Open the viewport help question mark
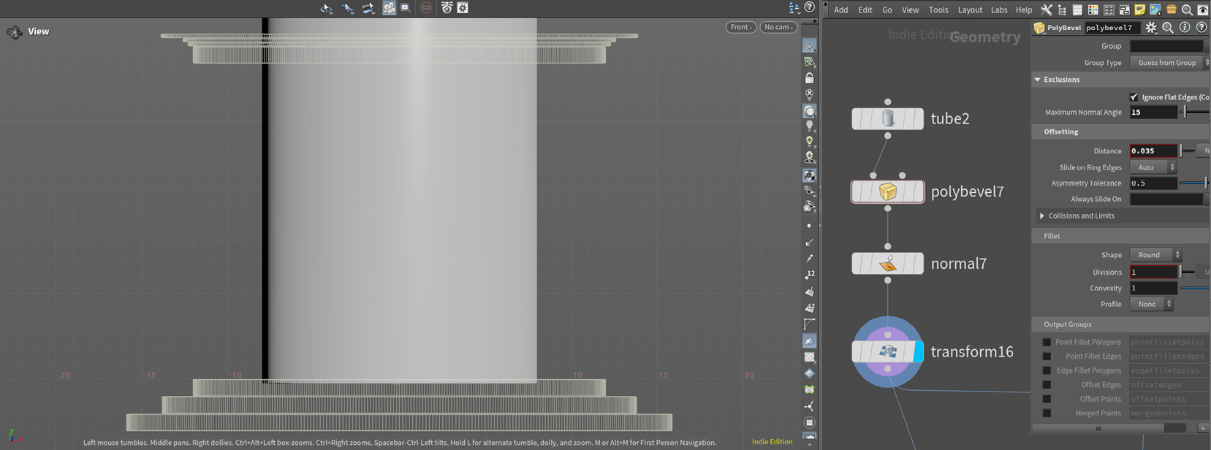This screenshot has width=1211, height=450. 810,7
